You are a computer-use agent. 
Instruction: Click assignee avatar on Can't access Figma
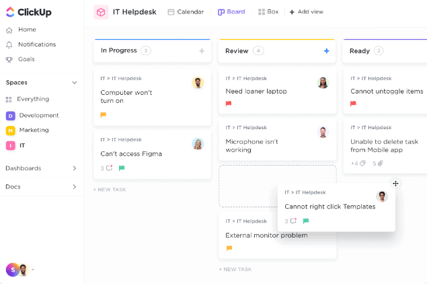coord(198,143)
